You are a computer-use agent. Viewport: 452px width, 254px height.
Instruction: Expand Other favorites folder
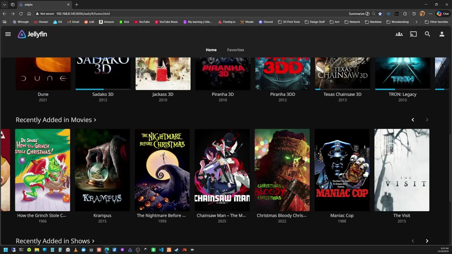436,22
